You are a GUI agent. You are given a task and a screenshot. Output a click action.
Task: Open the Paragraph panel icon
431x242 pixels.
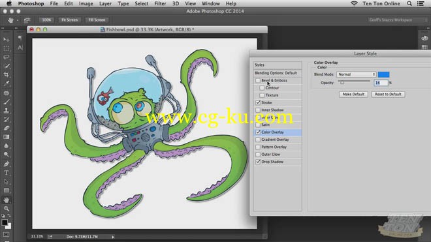[20, 38]
